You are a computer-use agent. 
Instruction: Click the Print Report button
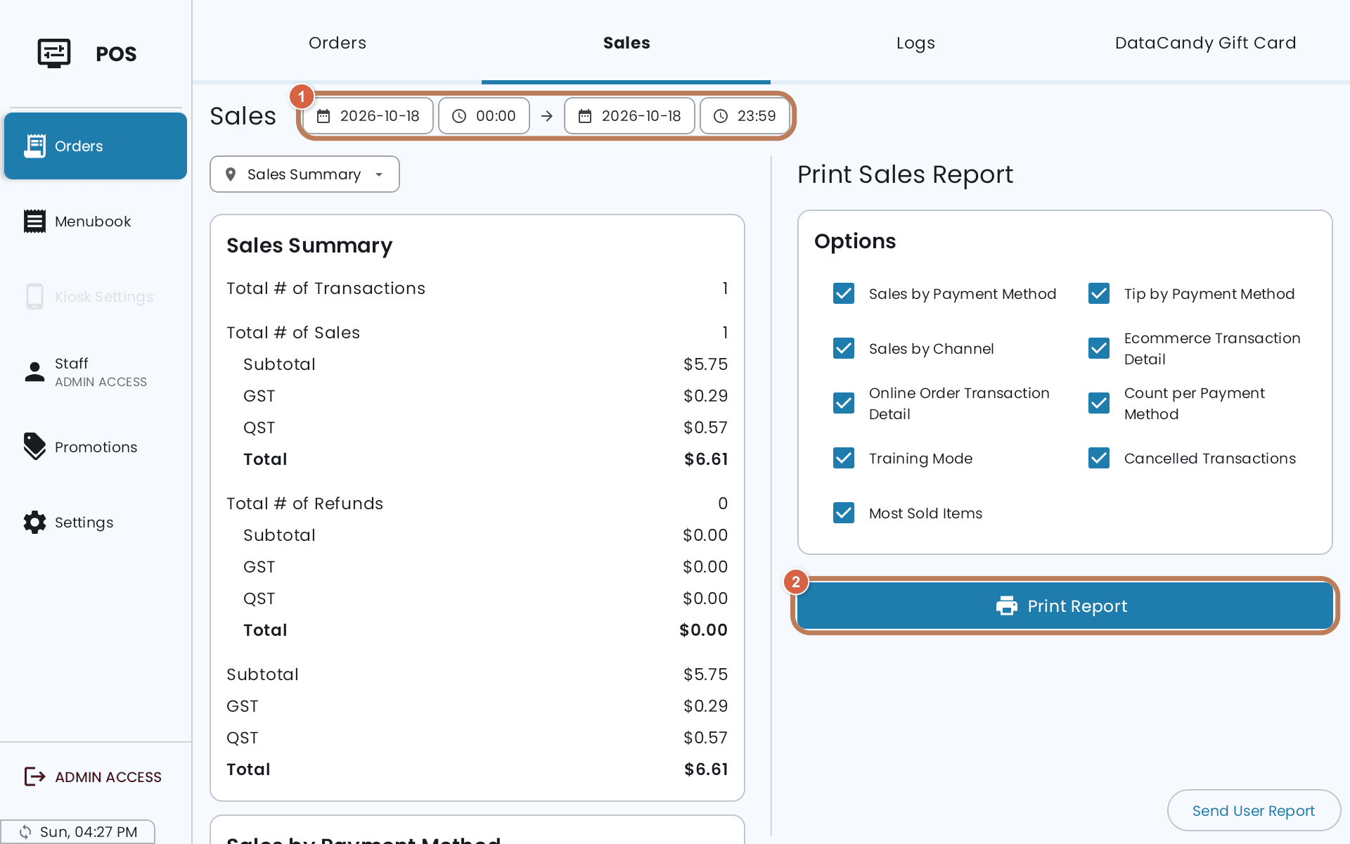click(x=1065, y=606)
